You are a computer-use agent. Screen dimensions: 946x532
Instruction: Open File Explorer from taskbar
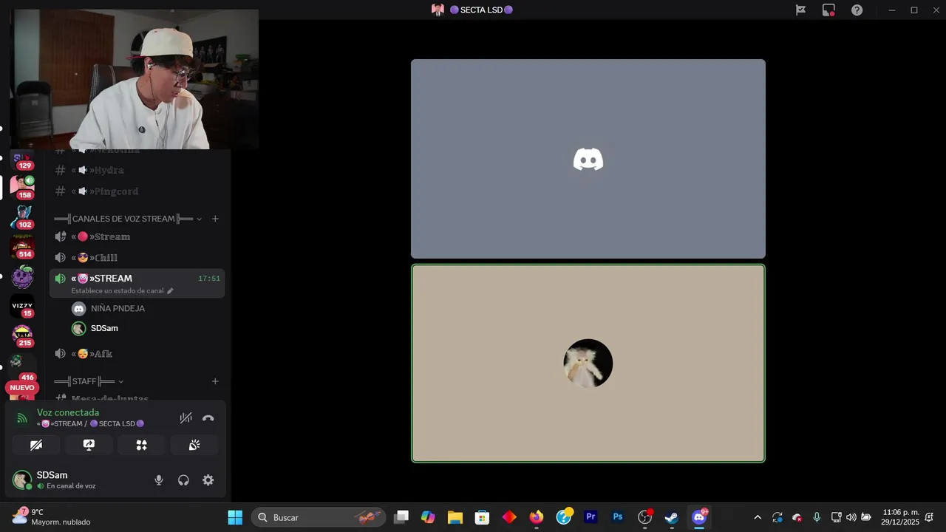[455, 517]
